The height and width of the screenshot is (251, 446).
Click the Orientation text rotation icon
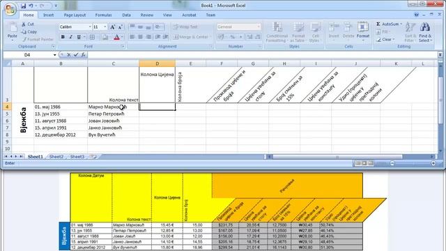click(157, 26)
